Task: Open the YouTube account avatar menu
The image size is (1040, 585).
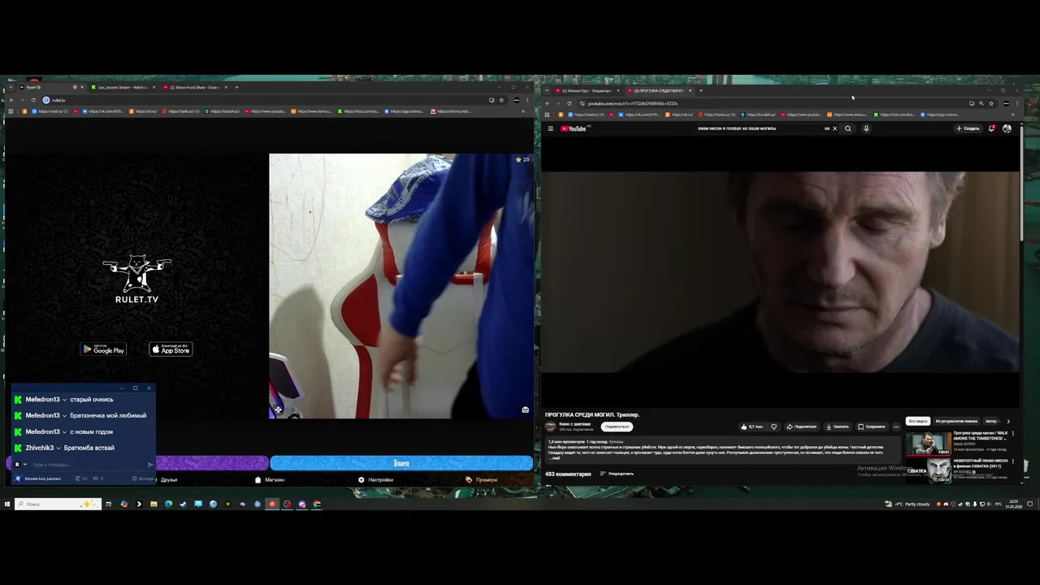Action: (x=1007, y=128)
